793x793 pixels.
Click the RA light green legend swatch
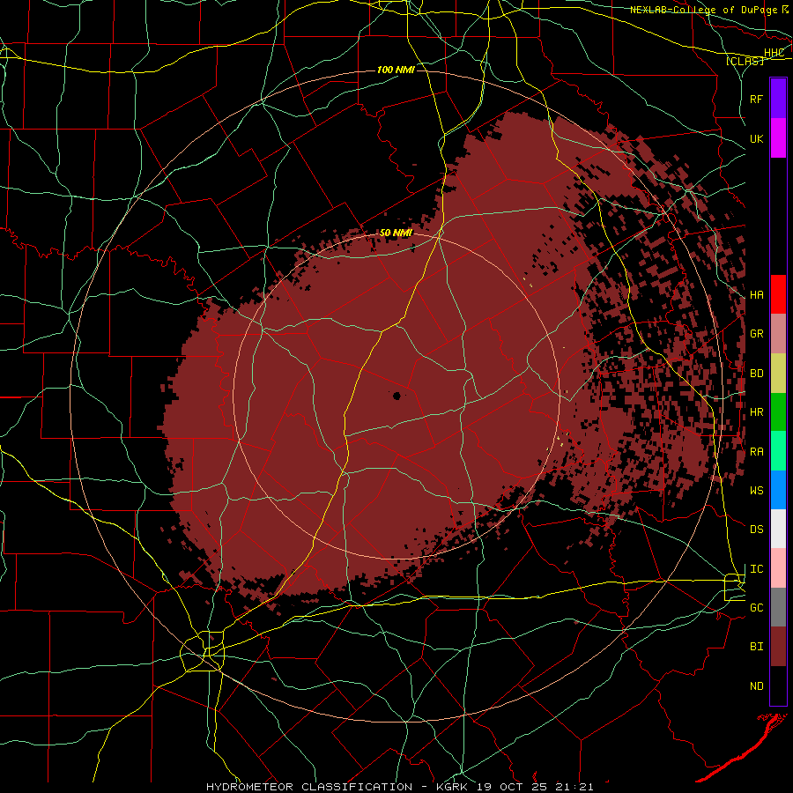778,451
